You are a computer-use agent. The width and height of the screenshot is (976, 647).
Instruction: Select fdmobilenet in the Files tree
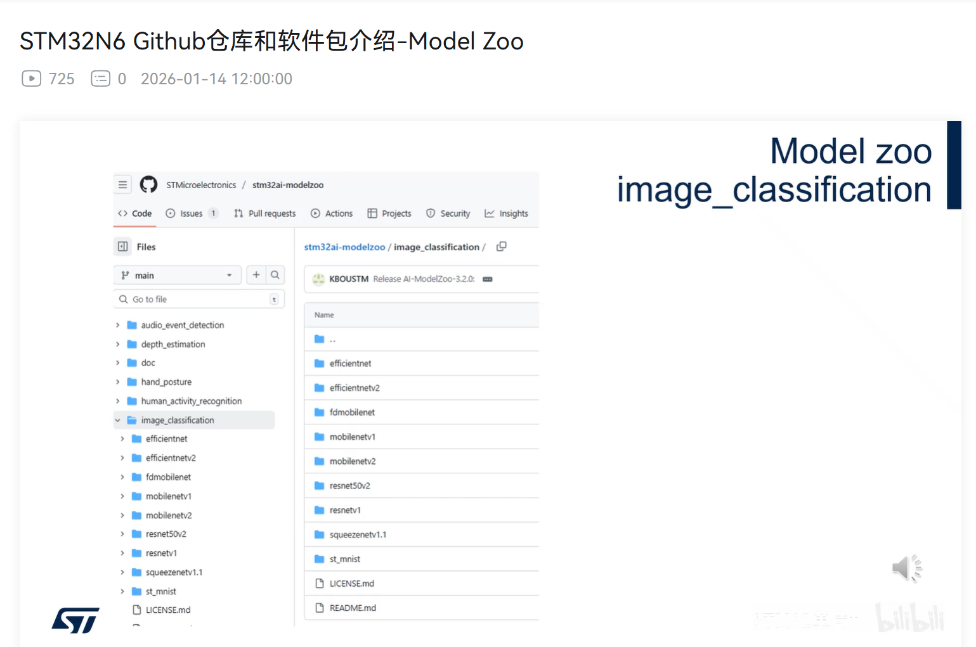tap(168, 477)
